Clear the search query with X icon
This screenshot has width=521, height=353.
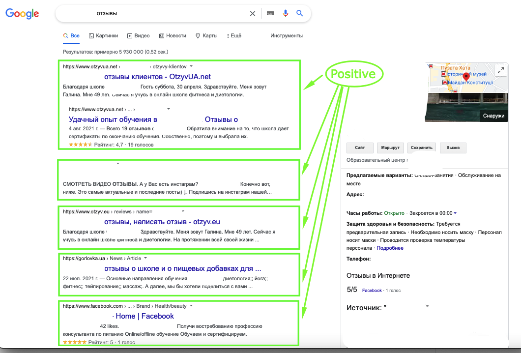[x=253, y=13]
